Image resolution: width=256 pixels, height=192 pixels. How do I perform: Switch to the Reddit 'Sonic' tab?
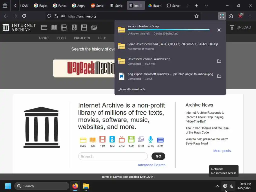coord(97,5)
